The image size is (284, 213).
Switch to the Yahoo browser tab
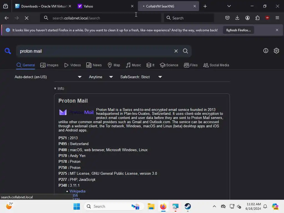click(x=106, y=6)
